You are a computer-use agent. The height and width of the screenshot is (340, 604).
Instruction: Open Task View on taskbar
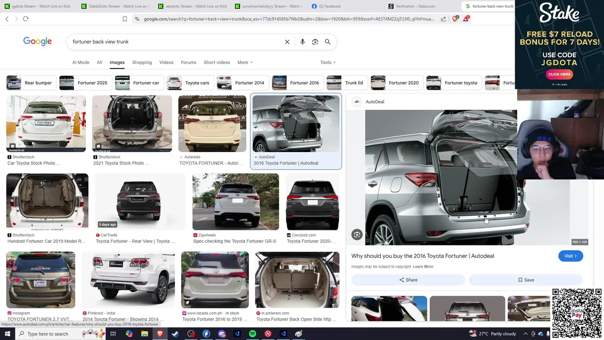(x=113, y=334)
